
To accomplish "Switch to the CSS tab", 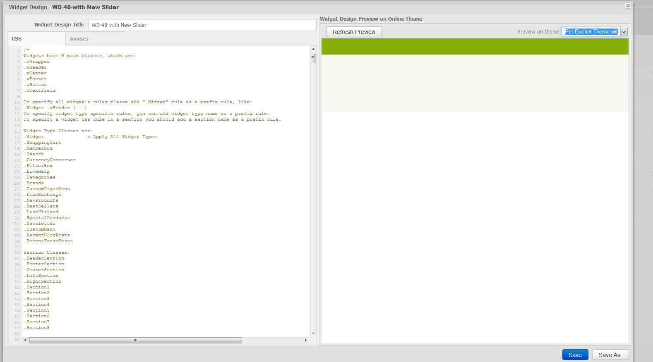I will (17, 38).
